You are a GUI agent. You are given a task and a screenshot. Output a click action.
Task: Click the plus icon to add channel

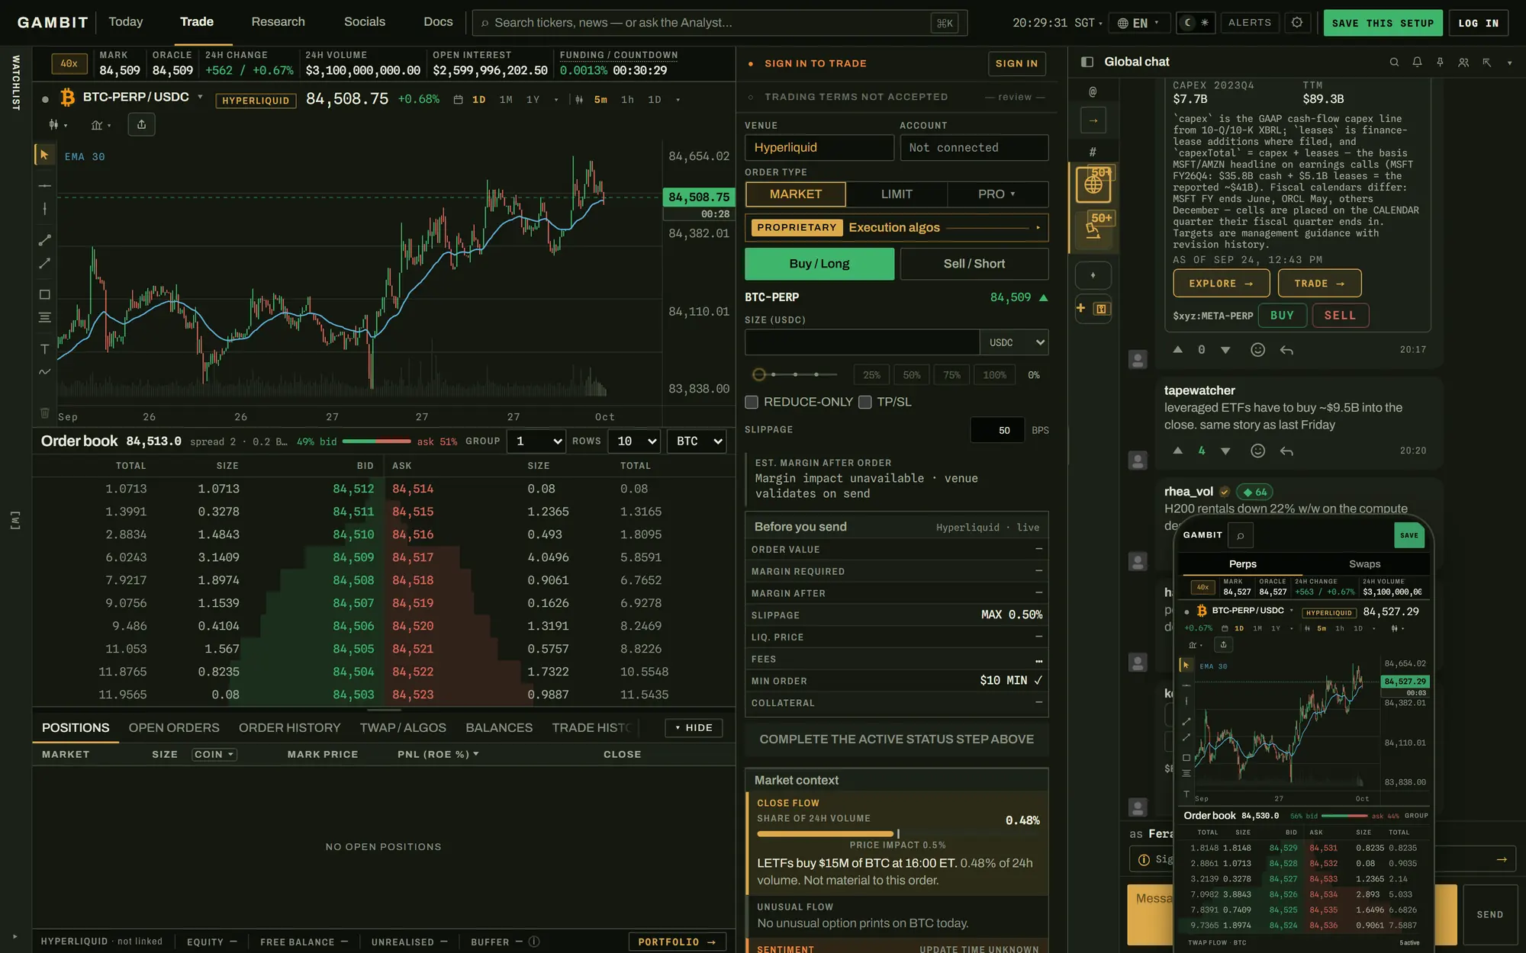[1080, 308]
